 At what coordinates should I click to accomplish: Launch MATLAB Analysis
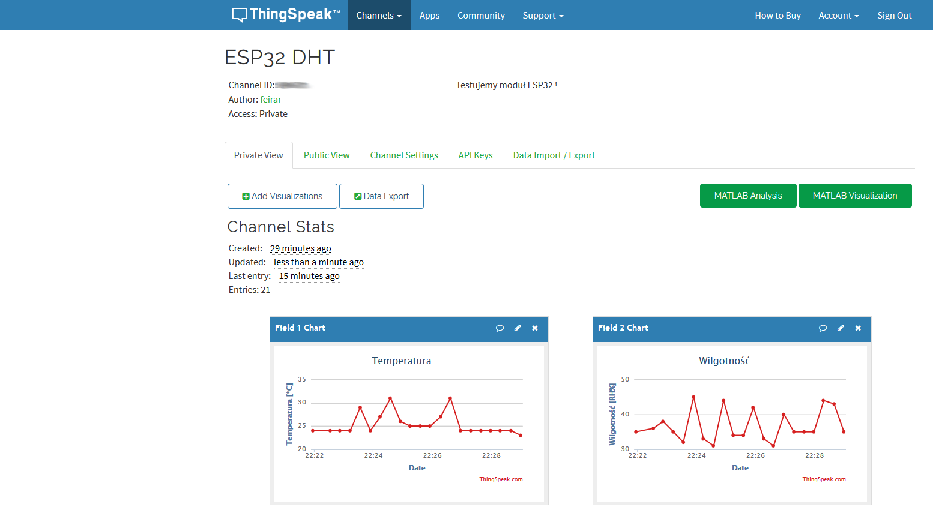(748, 196)
